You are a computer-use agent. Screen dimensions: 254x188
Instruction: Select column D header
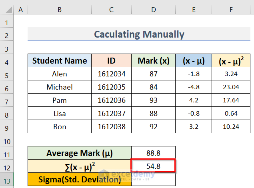(x=154, y=10)
